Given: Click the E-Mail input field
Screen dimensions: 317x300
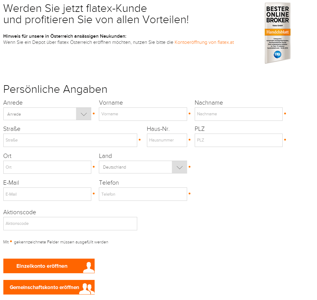Looking at the screenshot, I should coord(47,194).
